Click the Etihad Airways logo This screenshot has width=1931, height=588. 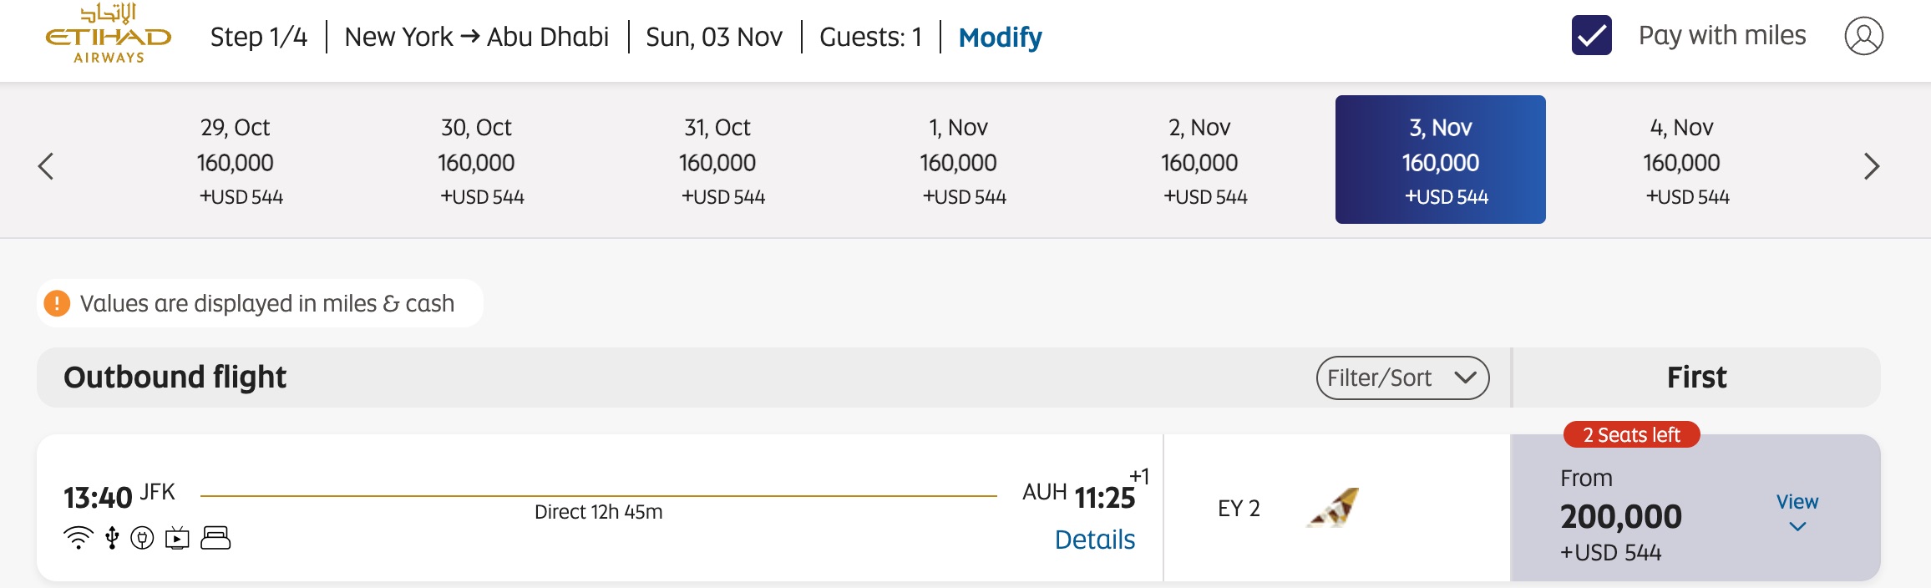[109, 39]
